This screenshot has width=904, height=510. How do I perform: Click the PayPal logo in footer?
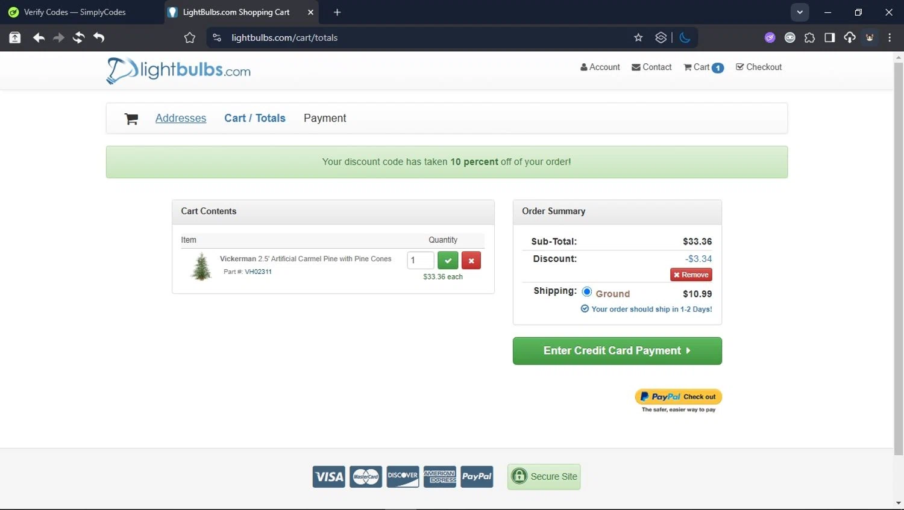[x=477, y=477]
